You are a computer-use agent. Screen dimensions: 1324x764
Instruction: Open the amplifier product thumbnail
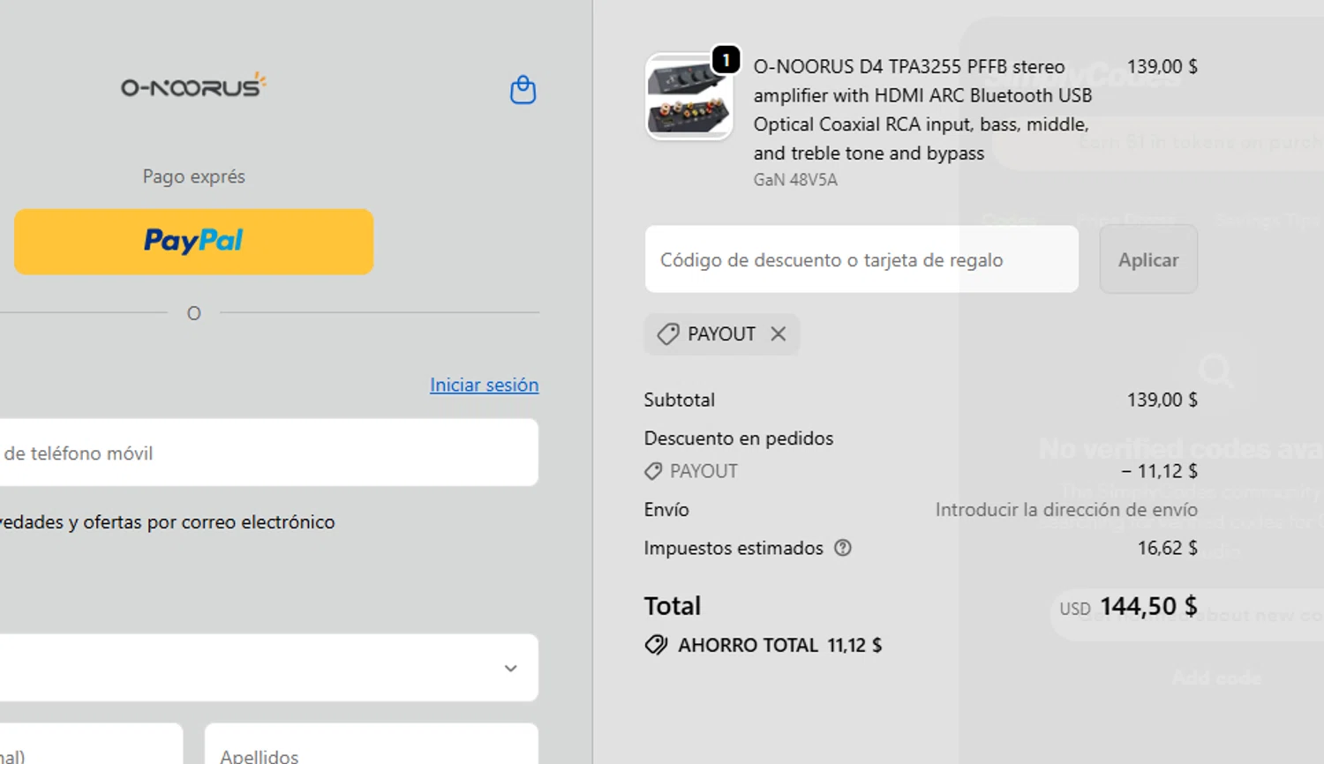[x=688, y=97]
